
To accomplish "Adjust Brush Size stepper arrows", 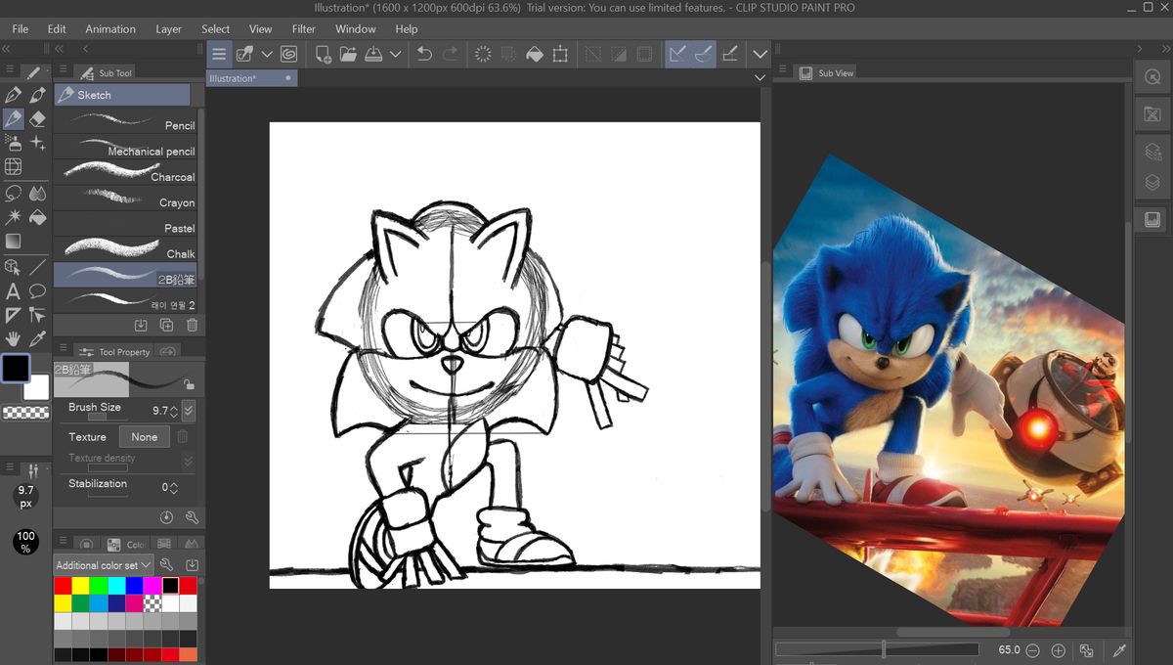I will pos(174,411).
